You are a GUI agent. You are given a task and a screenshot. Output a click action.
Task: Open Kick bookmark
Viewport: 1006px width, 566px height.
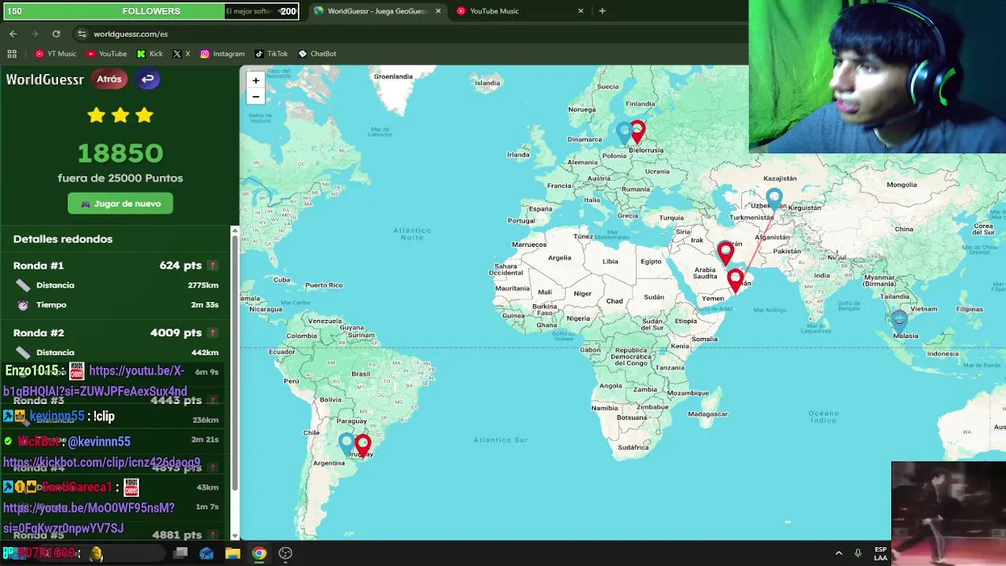[149, 53]
